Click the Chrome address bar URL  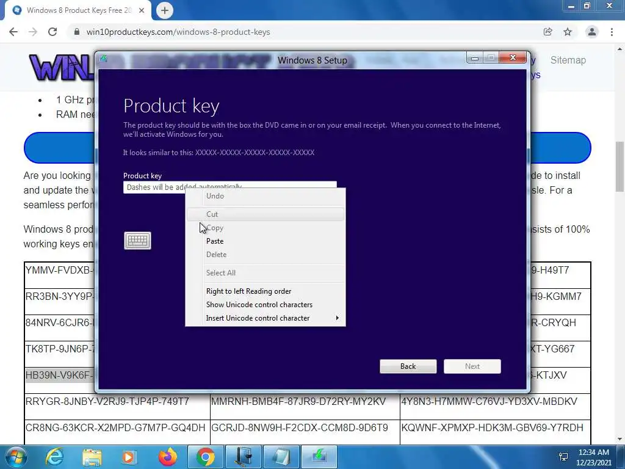click(x=178, y=32)
